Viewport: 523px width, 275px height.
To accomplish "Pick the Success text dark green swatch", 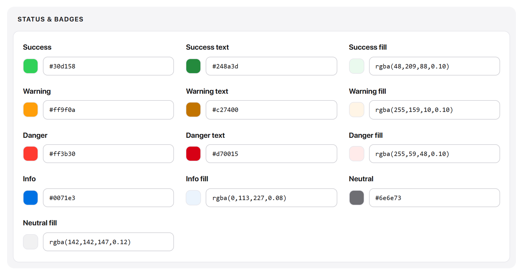I will tap(193, 66).
